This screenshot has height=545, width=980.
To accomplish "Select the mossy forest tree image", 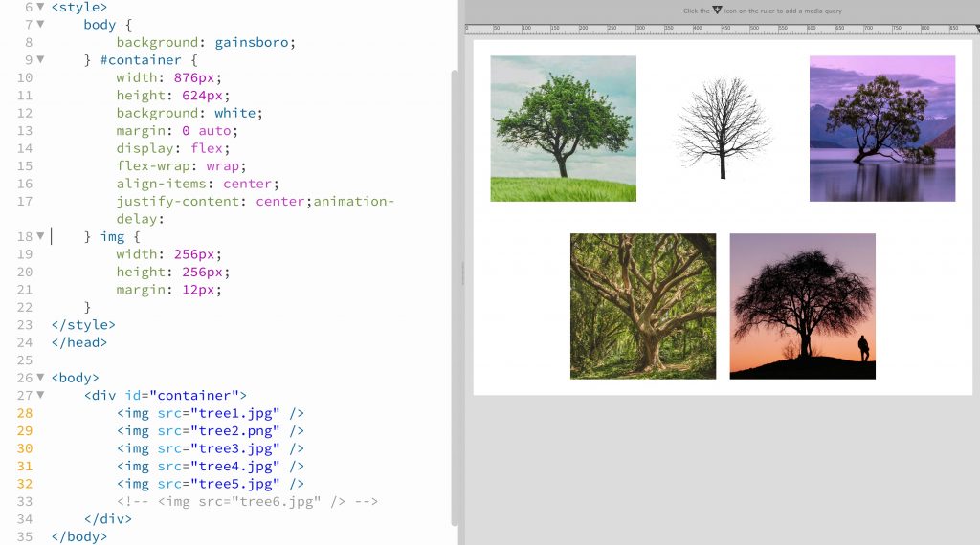I will pyautogui.click(x=643, y=306).
